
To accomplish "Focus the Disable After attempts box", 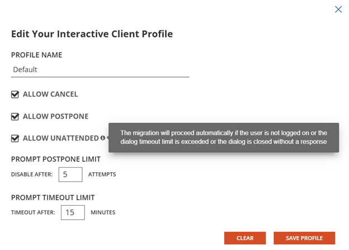I will [70, 174].
